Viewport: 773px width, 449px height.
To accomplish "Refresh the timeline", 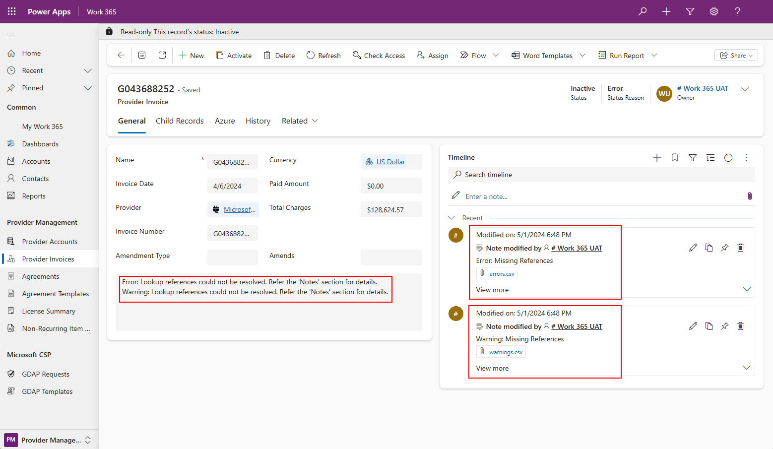I will pyautogui.click(x=728, y=158).
